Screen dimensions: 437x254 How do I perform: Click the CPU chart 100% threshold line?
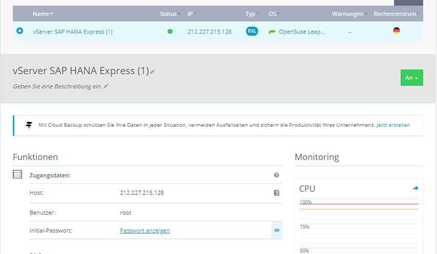pos(359,204)
